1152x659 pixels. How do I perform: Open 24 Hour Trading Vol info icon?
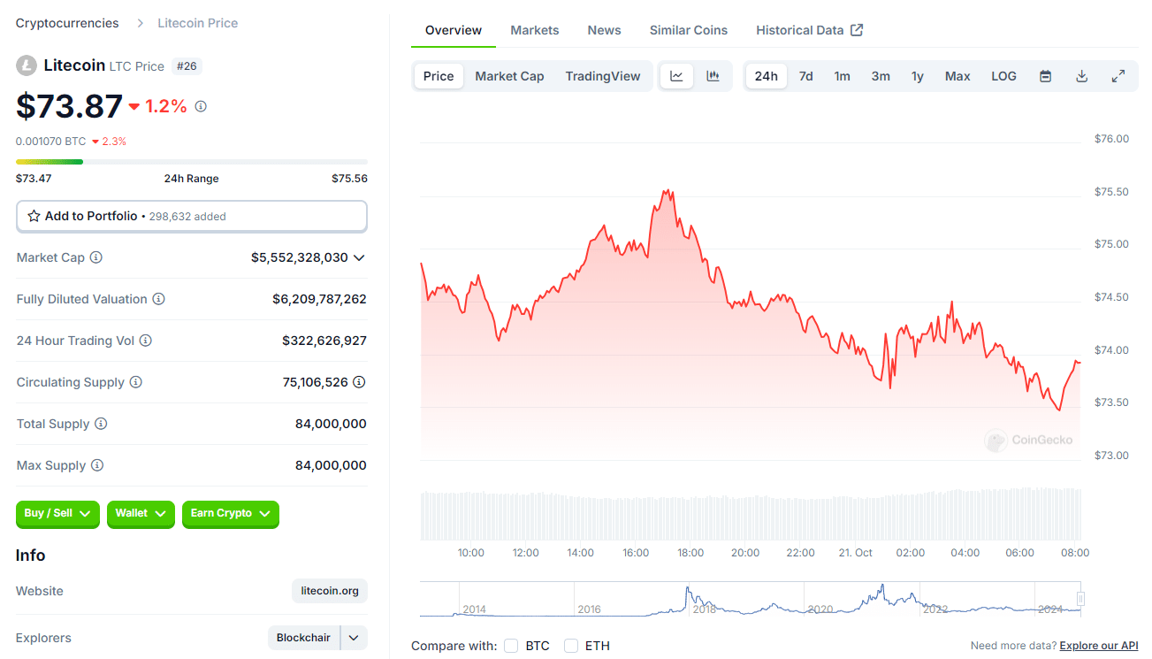146,341
